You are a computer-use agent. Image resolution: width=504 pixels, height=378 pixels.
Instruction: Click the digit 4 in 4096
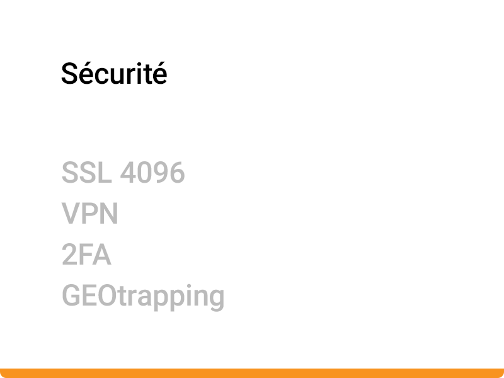coord(129,173)
